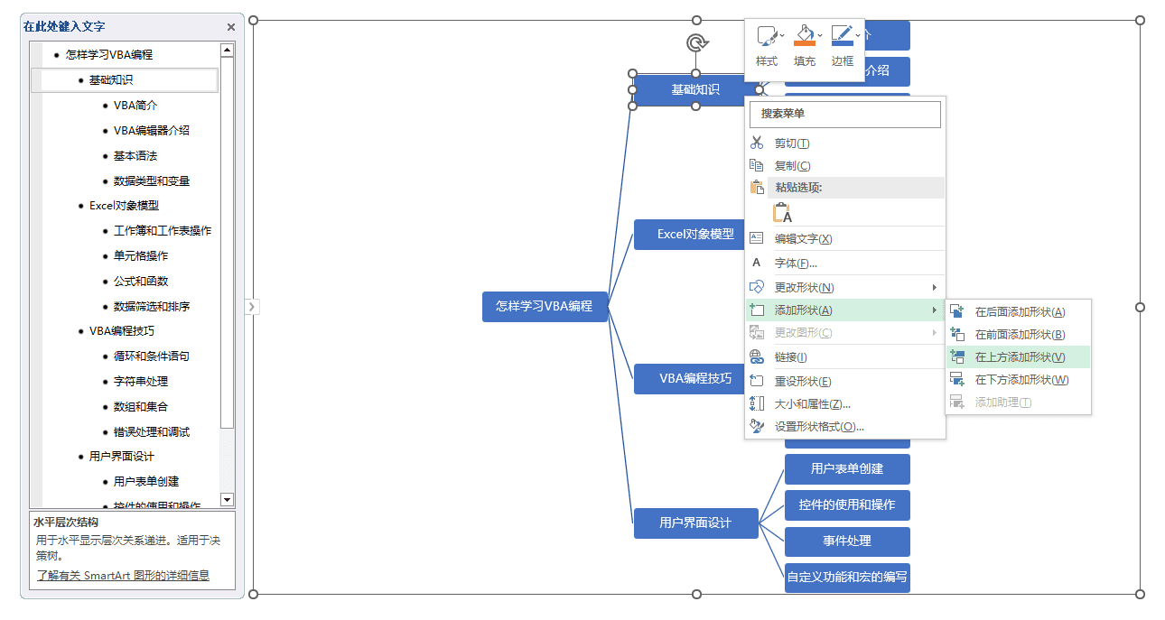Click the font A icon beside 字体
Viewport: 1165px width, 620px height.
[757, 263]
